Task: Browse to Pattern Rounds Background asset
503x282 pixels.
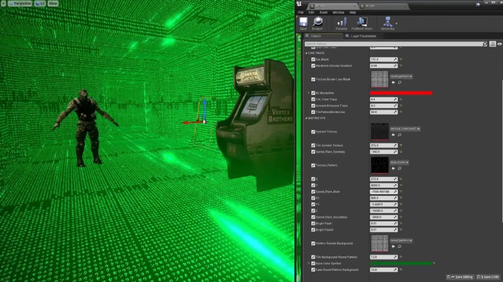Action: click(x=400, y=246)
